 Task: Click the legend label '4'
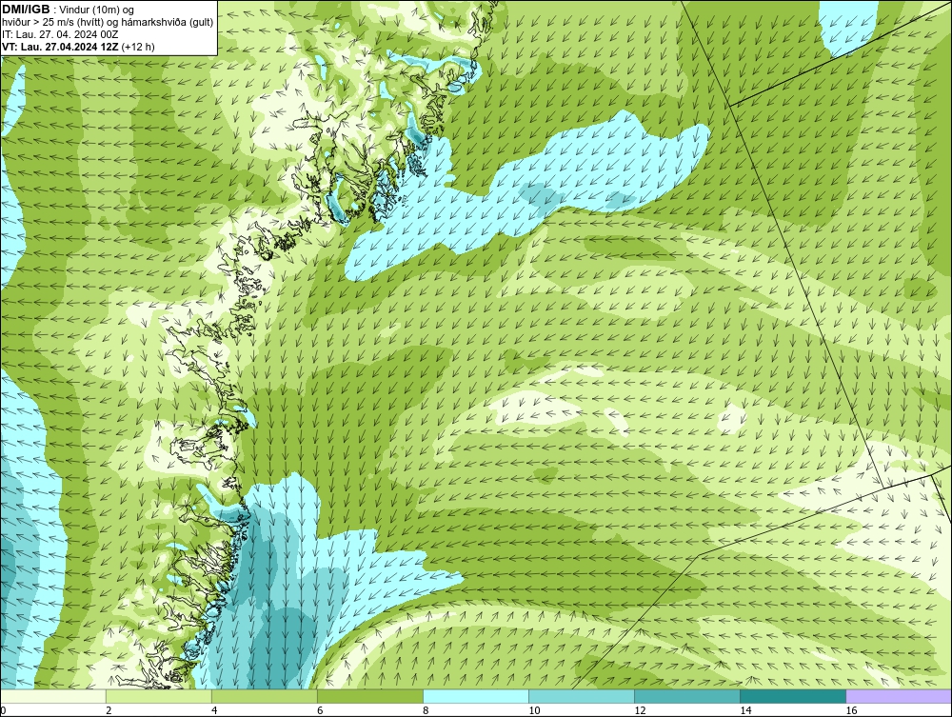pos(214,710)
